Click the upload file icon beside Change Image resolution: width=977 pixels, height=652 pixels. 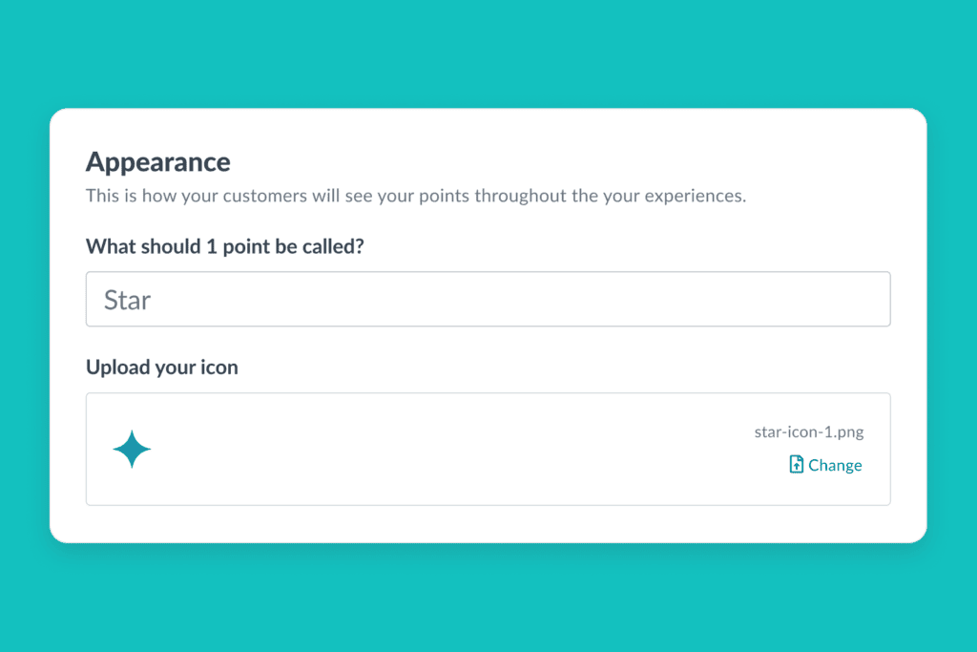[x=796, y=464]
